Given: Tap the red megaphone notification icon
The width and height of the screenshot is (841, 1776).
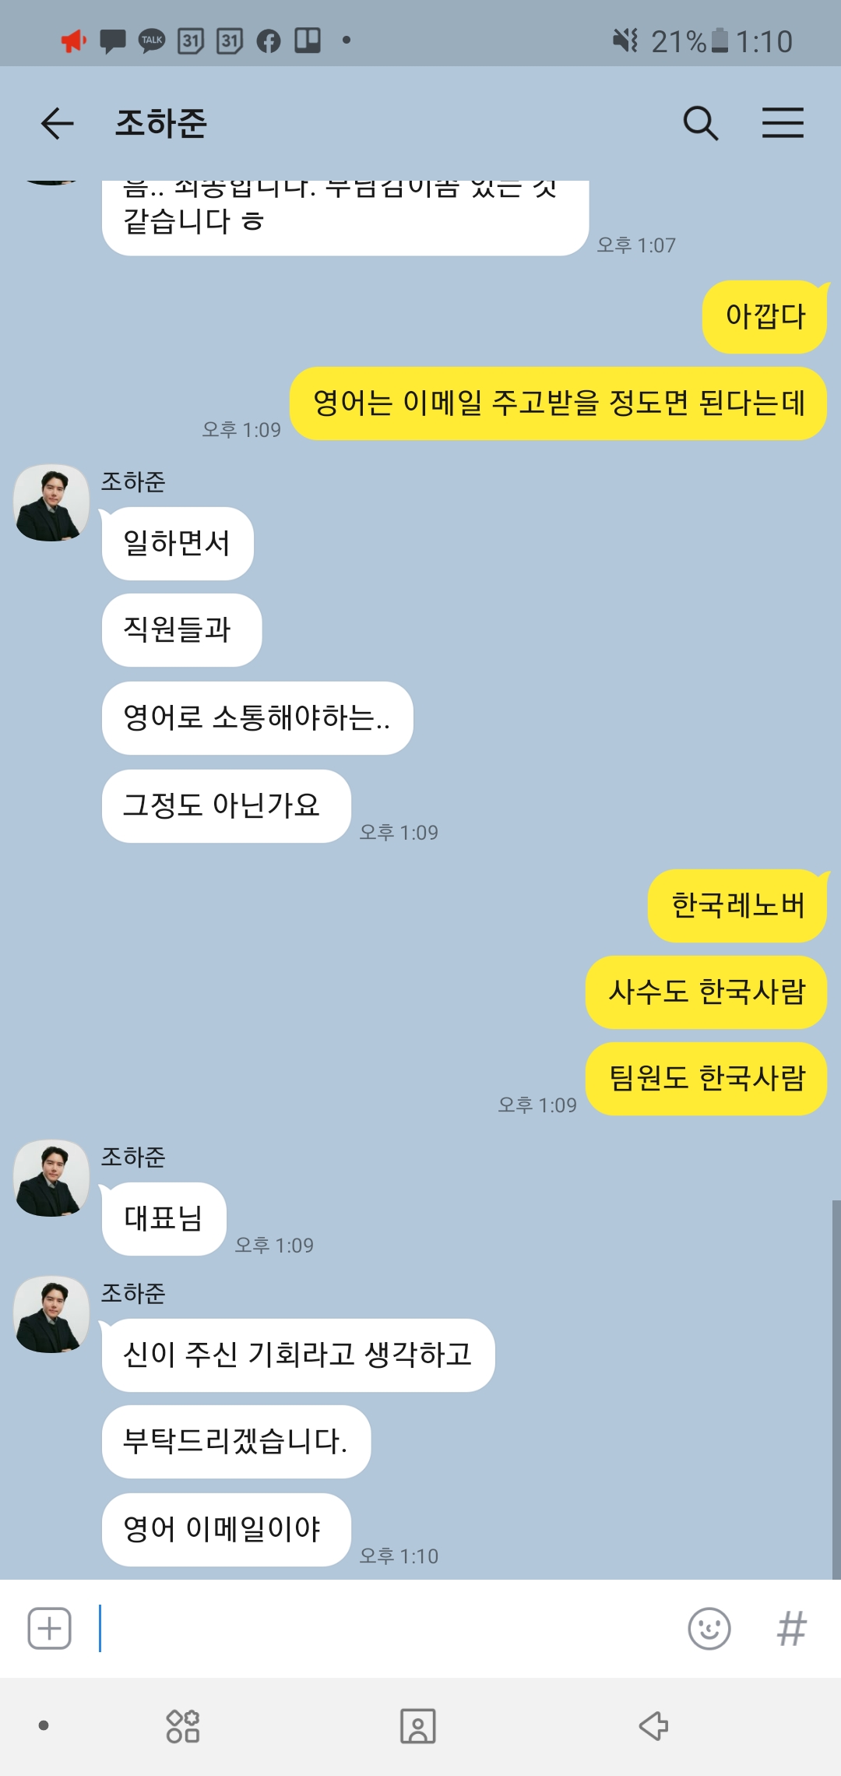Looking at the screenshot, I should tap(74, 41).
